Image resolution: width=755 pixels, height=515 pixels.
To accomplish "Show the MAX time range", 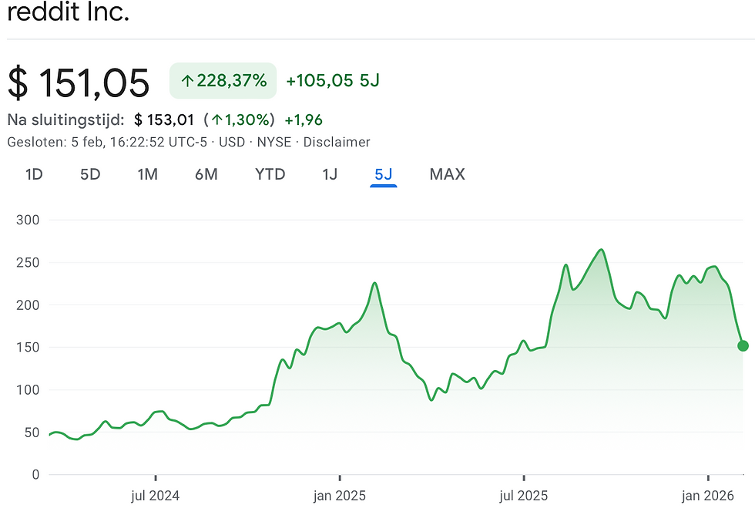I will (x=448, y=174).
